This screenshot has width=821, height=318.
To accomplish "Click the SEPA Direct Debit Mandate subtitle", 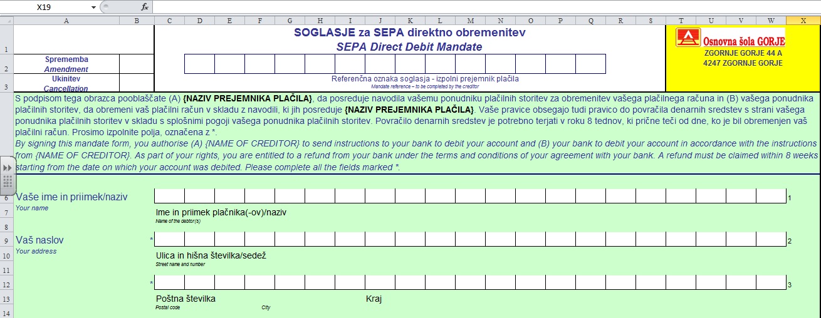I will pyautogui.click(x=410, y=47).
